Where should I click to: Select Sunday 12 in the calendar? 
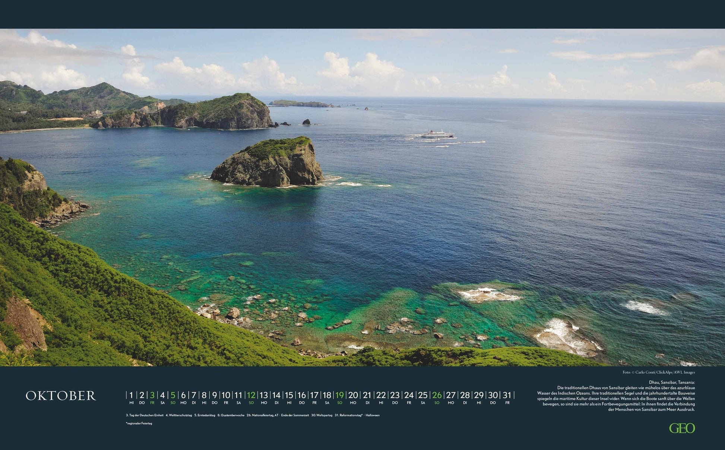pyautogui.click(x=251, y=395)
